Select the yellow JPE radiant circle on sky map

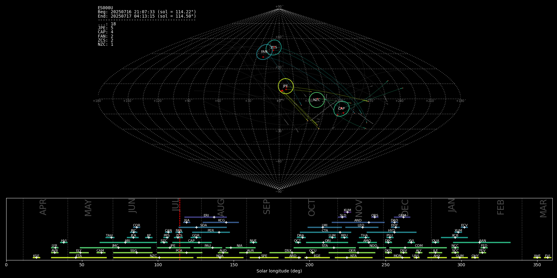coord(286,86)
